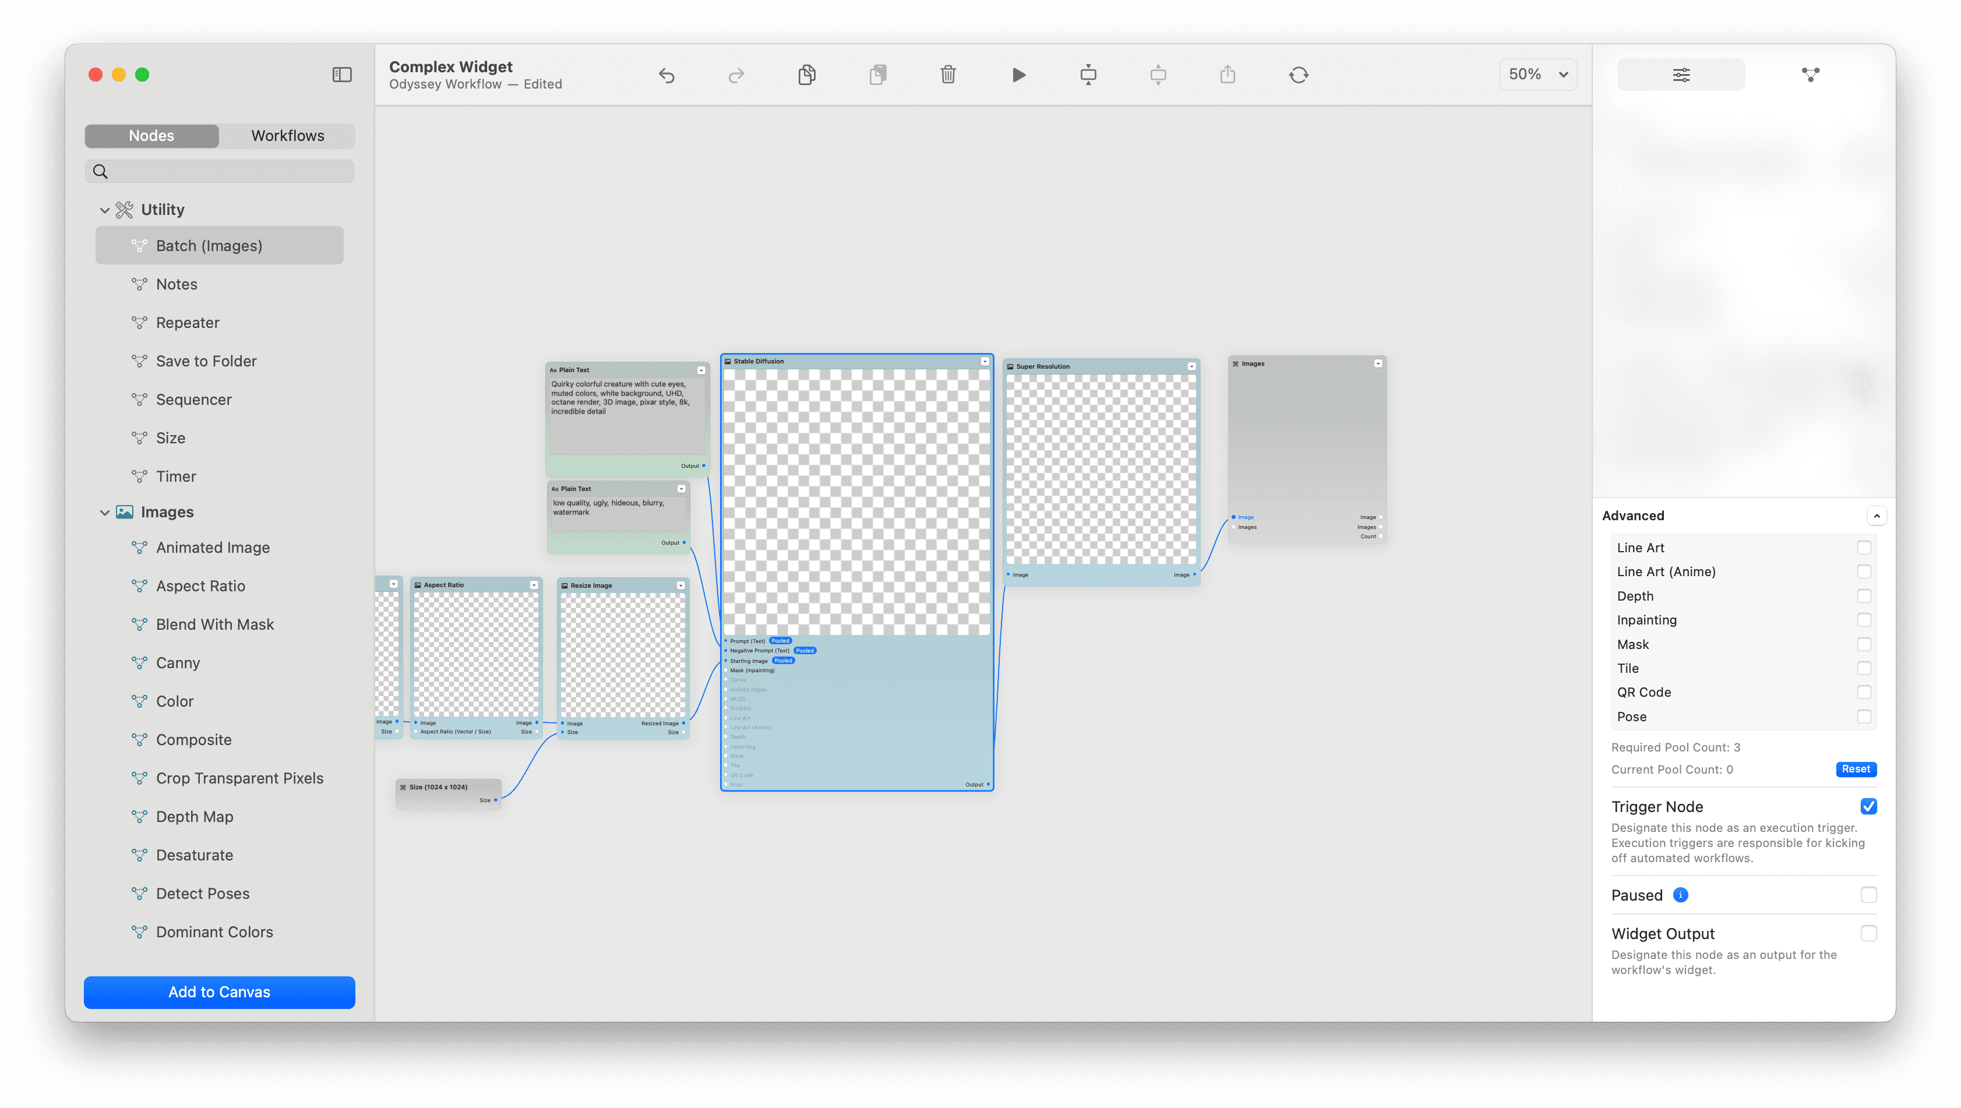Click the Stable Diffusion preview thumbnail
1961x1108 pixels.
(856, 502)
